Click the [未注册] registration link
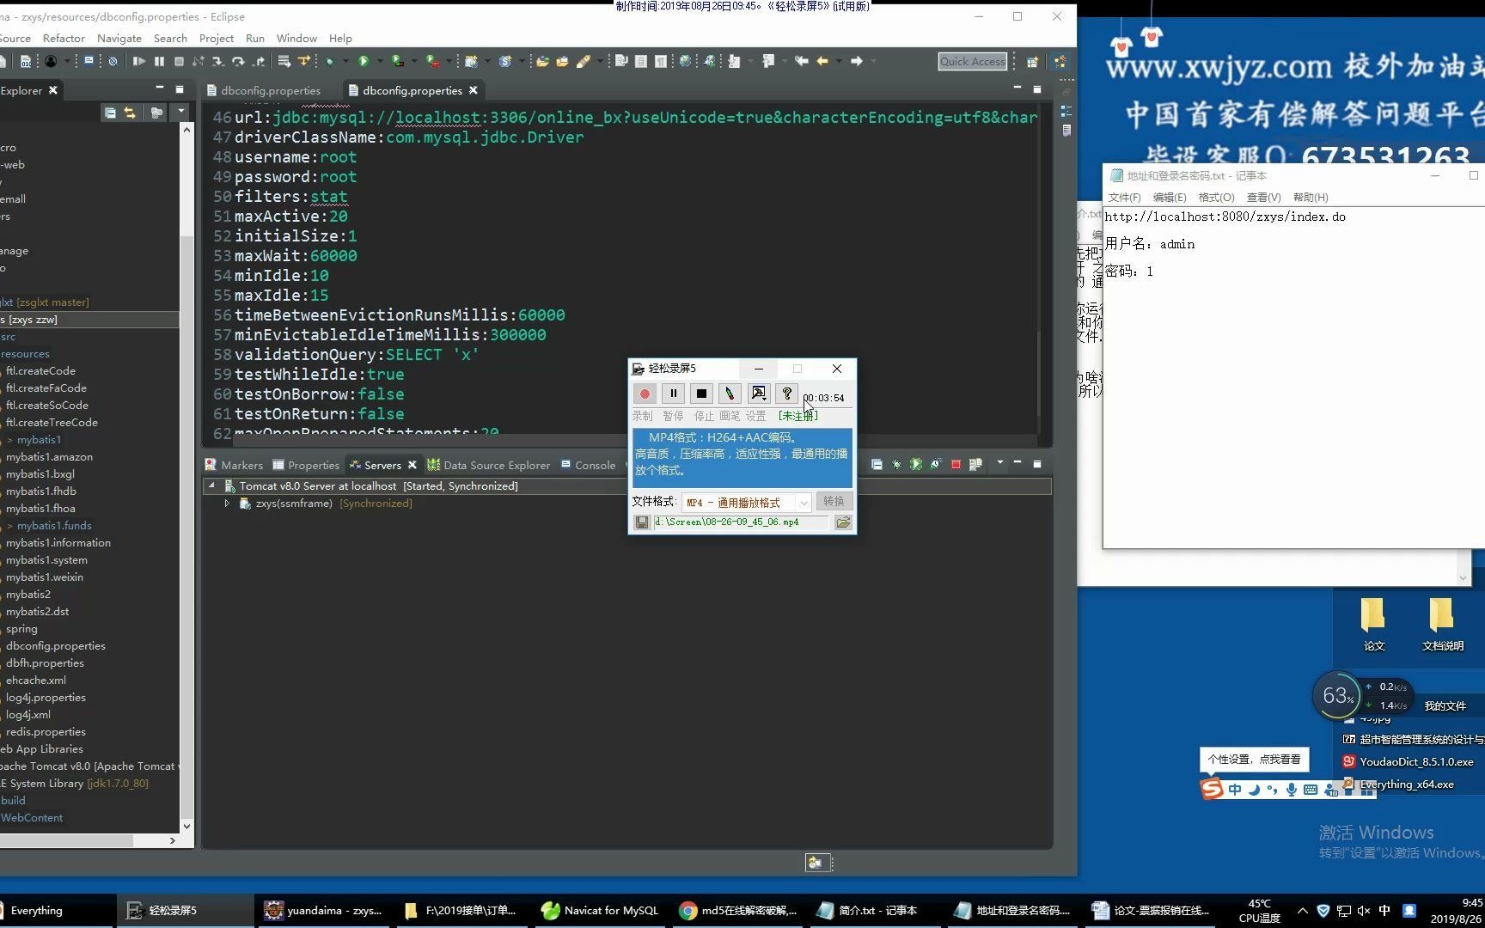The height and width of the screenshot is (928, 1485). pyautogui.click(x=797, y=416)
